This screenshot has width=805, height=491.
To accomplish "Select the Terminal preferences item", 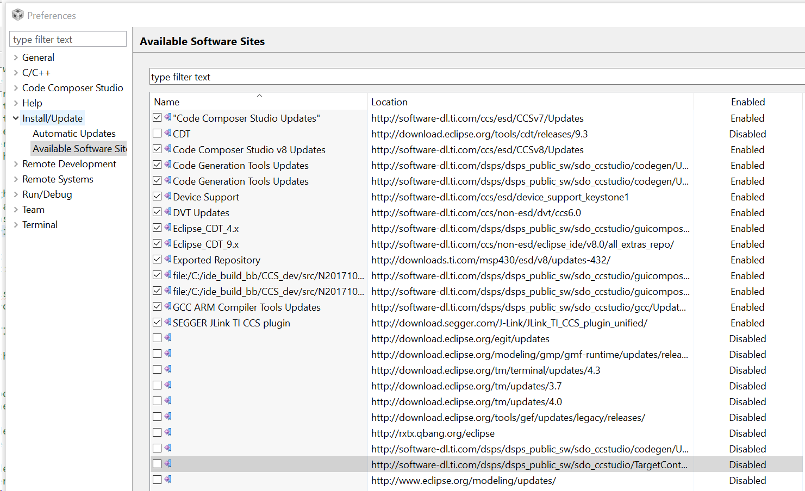I will point(40,225).
